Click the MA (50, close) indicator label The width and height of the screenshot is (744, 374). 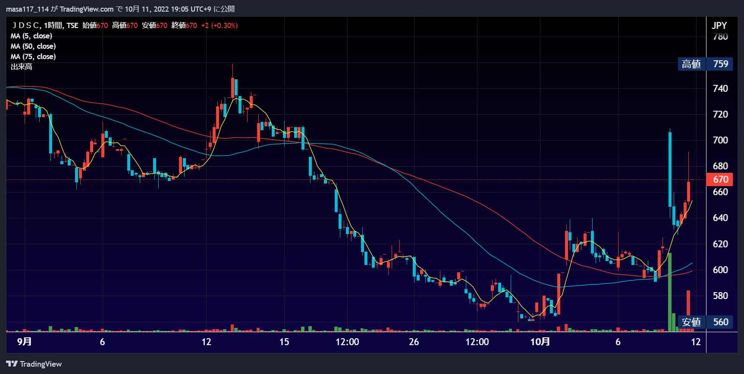(33, 46)
